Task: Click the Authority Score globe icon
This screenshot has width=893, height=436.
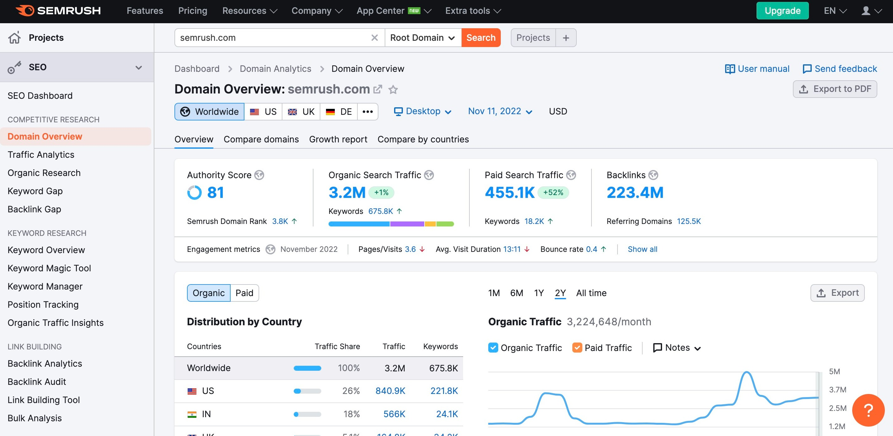Action: pyautogui.click(x=259, y=175)
